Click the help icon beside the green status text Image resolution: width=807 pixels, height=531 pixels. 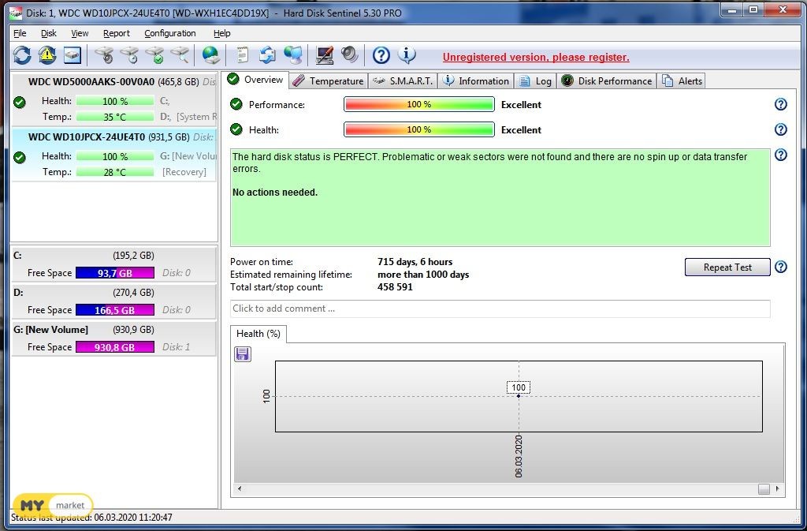(x=781, y=155)
